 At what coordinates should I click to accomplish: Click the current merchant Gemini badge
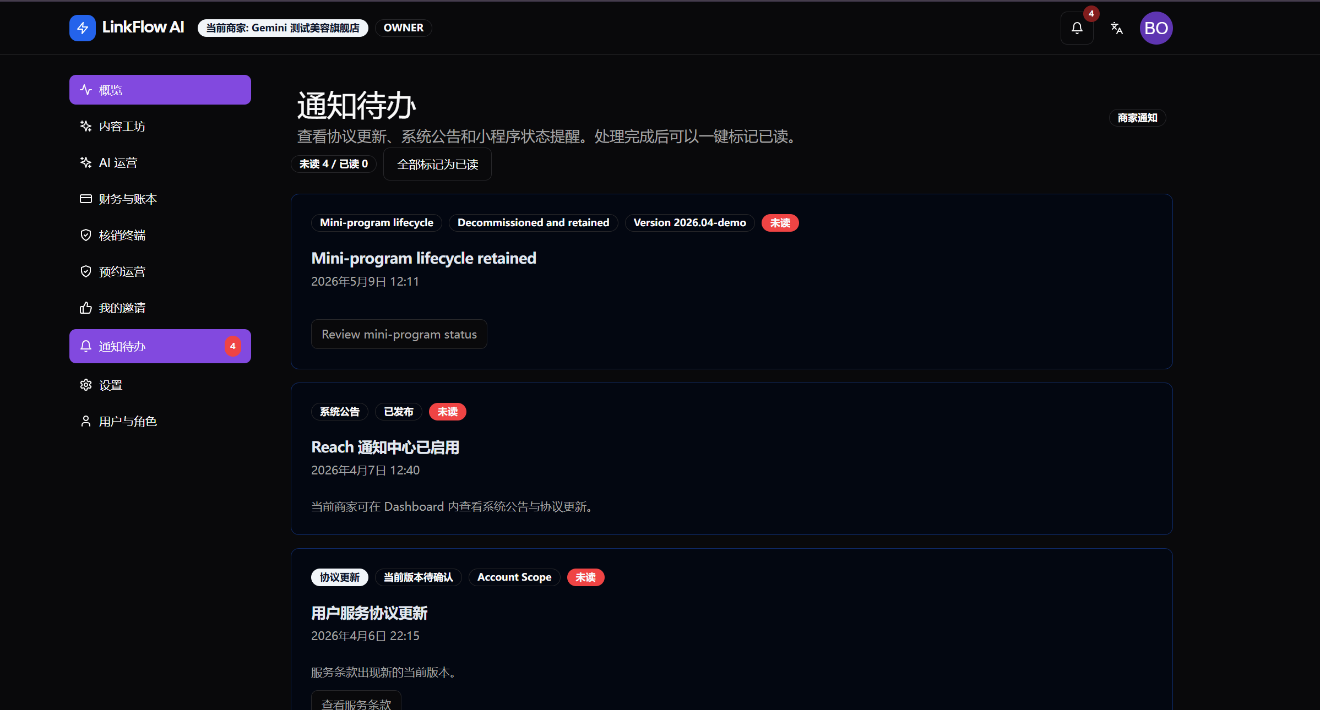point(283,28)
